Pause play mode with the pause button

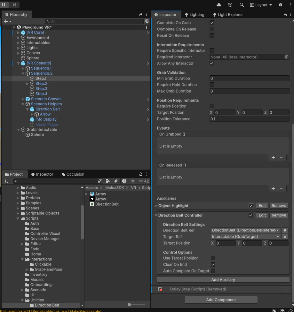[4, 4]
